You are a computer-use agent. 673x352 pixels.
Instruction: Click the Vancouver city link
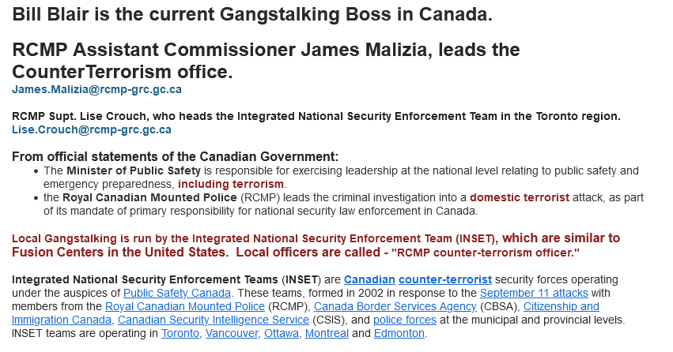[x=232, y=333]
